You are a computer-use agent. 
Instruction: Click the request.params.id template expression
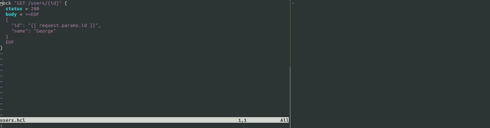pyautogui.click(x=63, y=25)
